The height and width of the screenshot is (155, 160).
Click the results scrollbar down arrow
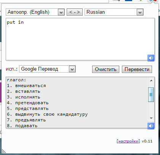(151, 118)
